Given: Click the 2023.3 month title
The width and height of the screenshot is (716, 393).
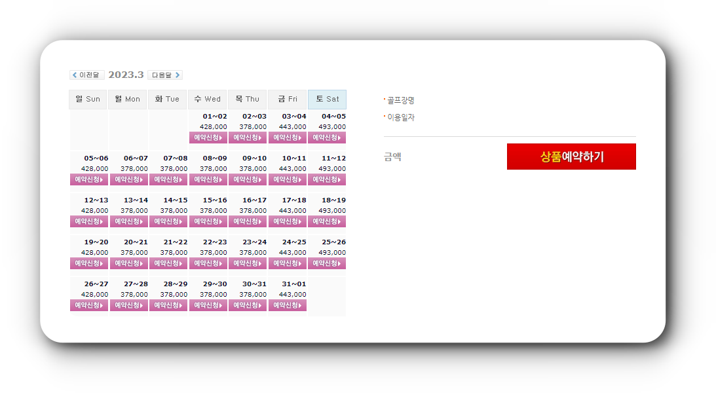Looking at the screenshot, I should point(126,75).
